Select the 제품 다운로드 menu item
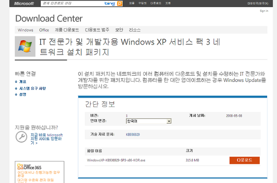Viewport: 277px width, 183px height. coord(67,30)
